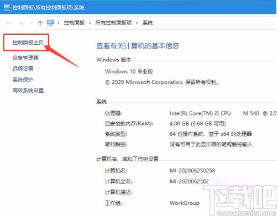
Task: Expand chevron before 控制面板 breadcrumb
Action: [x=59, y=23]
